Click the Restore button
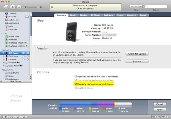This screenshot has width=171, height=119. click(x=137, y=61)
